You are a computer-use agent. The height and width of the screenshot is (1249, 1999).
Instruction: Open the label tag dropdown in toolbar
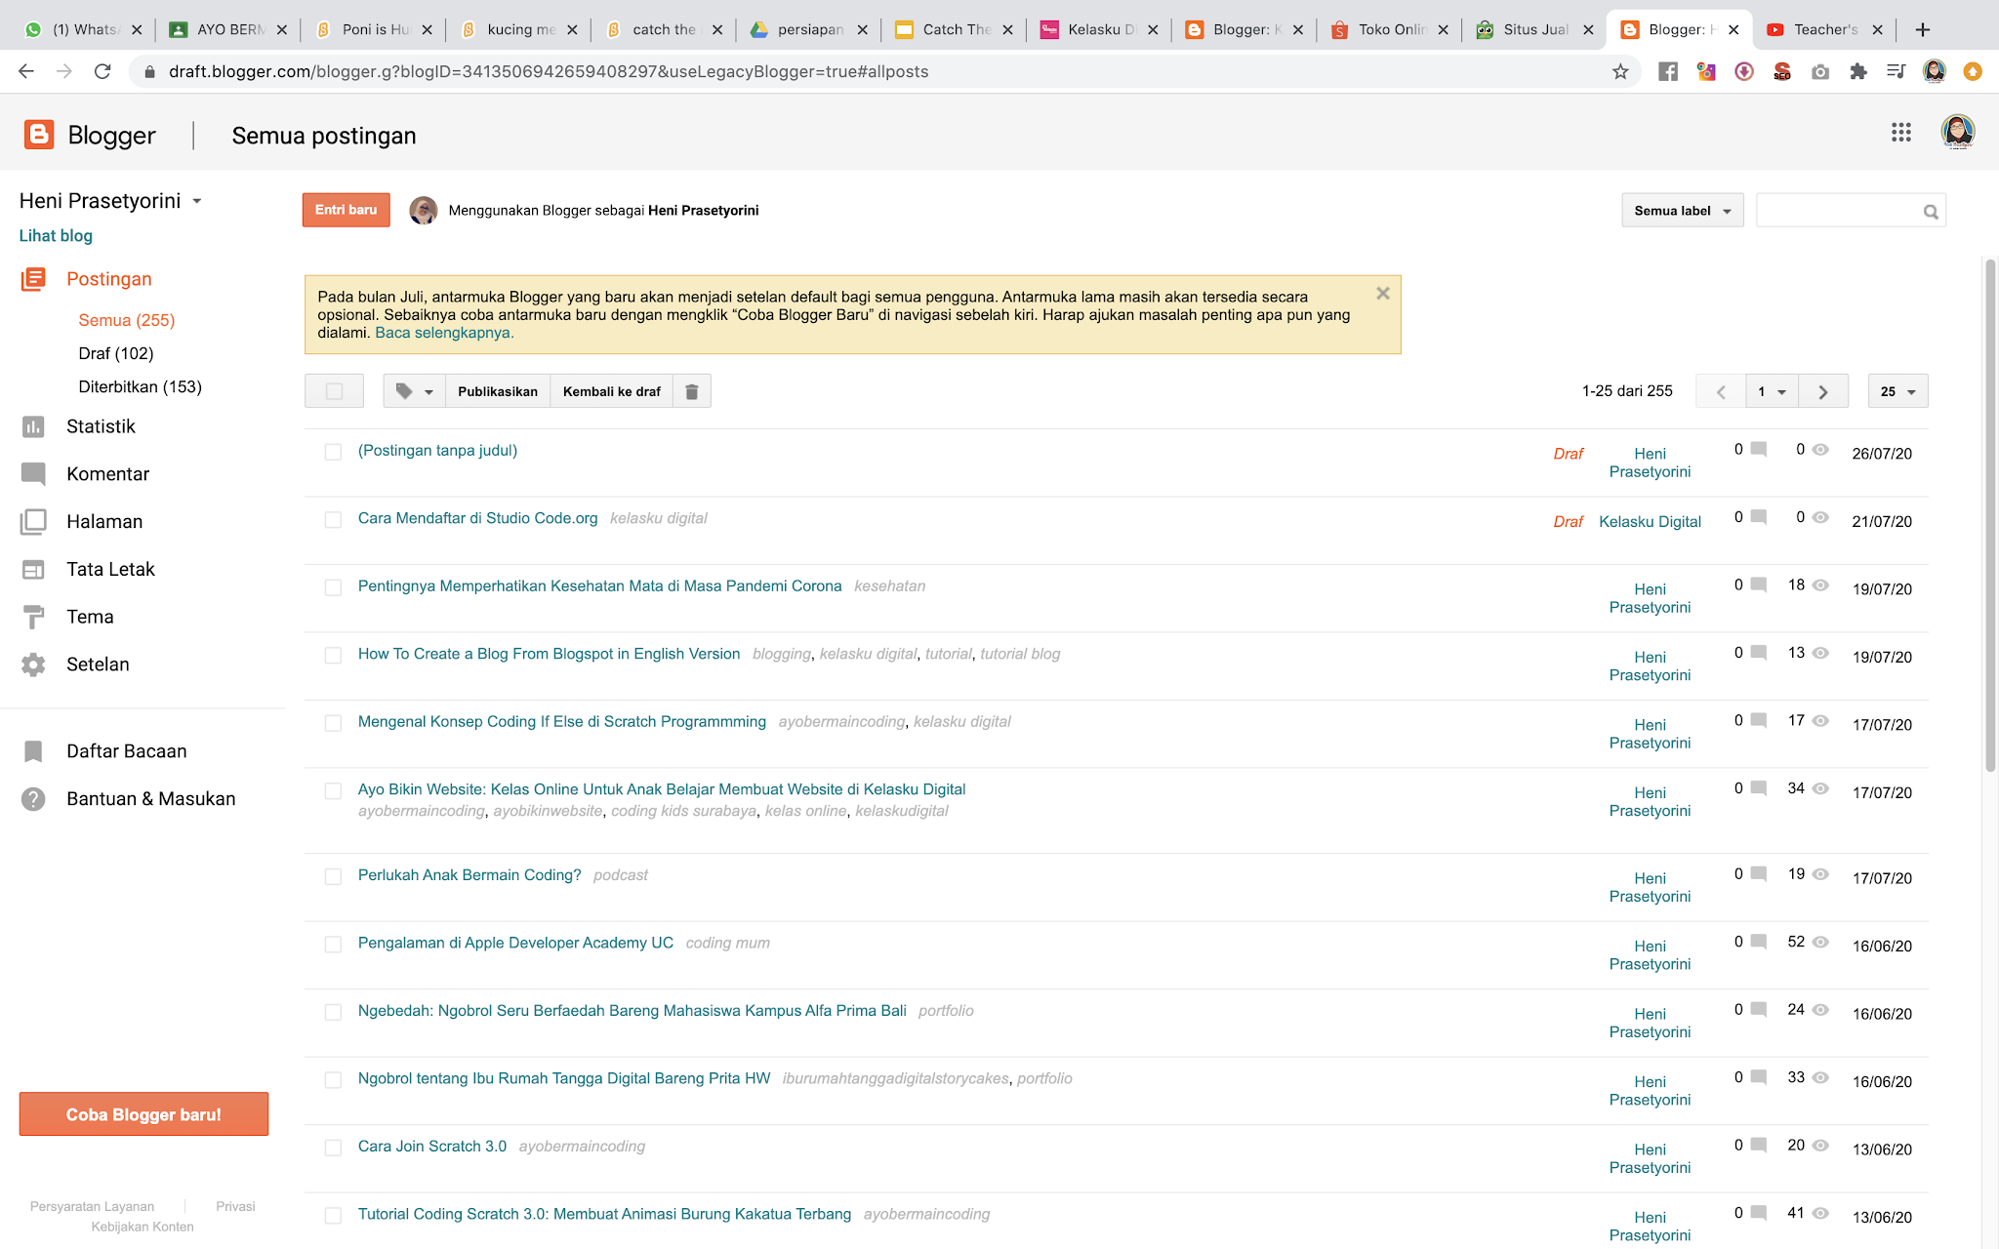(x=414, y=391)
